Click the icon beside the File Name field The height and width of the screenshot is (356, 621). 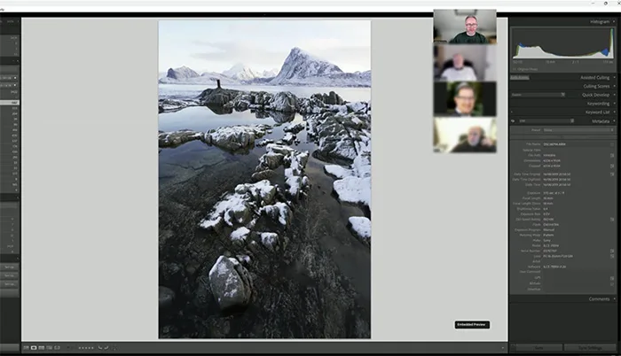click(x=612, y=143)
